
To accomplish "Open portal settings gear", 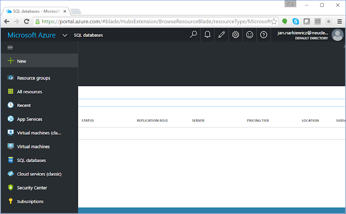I will pyautogui.click(x=236, y=35).
